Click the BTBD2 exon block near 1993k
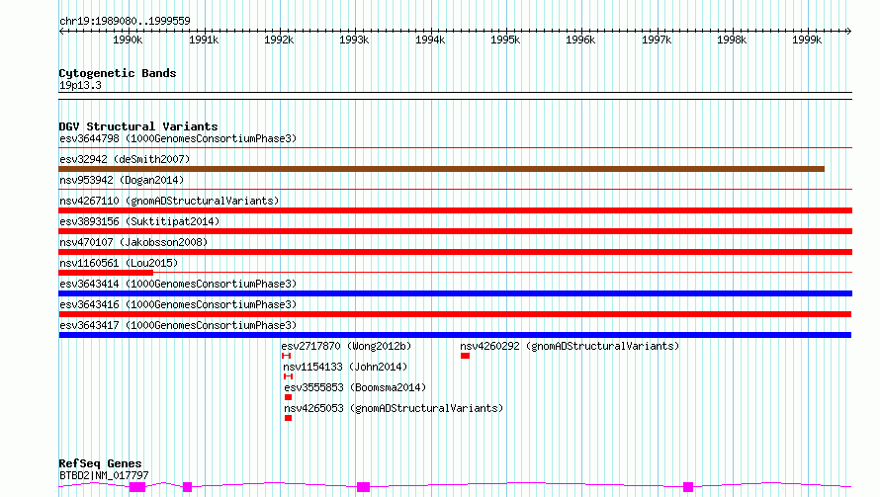Viewport: 880px width, 497px height. click(x=364, y=487)
